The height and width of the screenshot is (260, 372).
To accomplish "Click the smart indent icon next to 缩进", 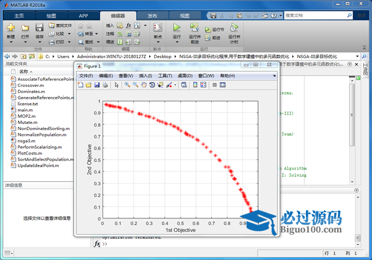I will tap(120, 42).
